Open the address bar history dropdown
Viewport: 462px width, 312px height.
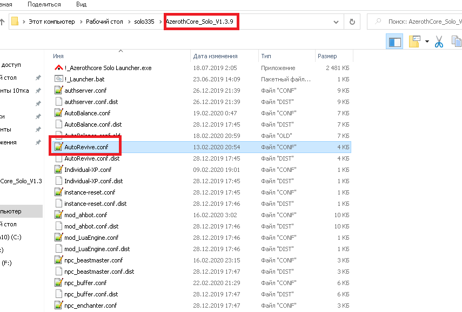(x=336, y=22)
